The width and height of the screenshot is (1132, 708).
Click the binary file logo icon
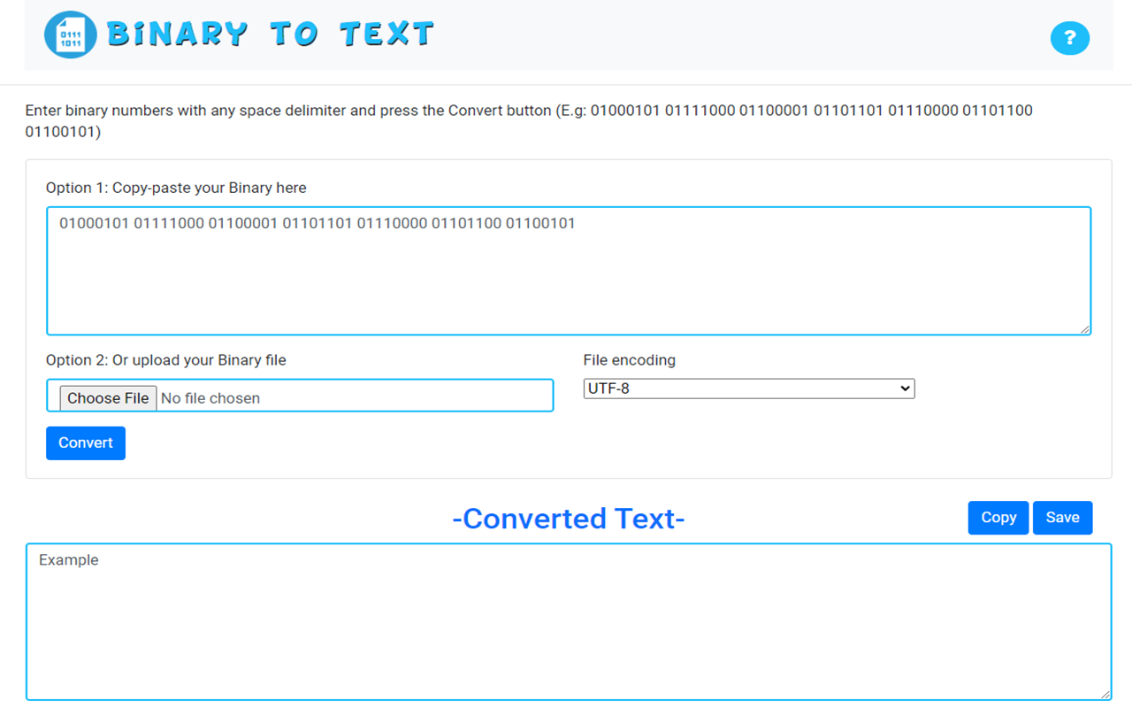point(70,35)
